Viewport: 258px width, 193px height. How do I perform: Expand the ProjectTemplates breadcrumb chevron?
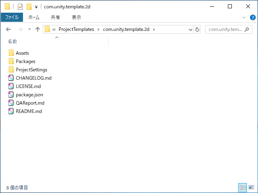[x=98, y=29]
